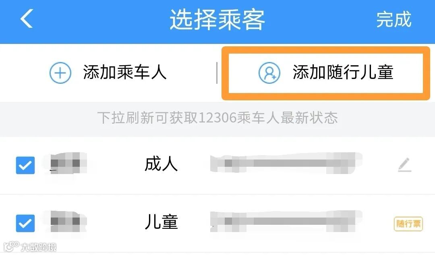Click the blurred ID number in child row
This screenshot has height=255, width=435.
click(x=286, y=221)
